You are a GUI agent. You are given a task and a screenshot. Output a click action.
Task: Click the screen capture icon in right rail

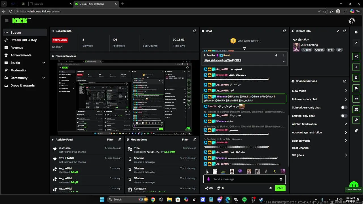point(356,56)
